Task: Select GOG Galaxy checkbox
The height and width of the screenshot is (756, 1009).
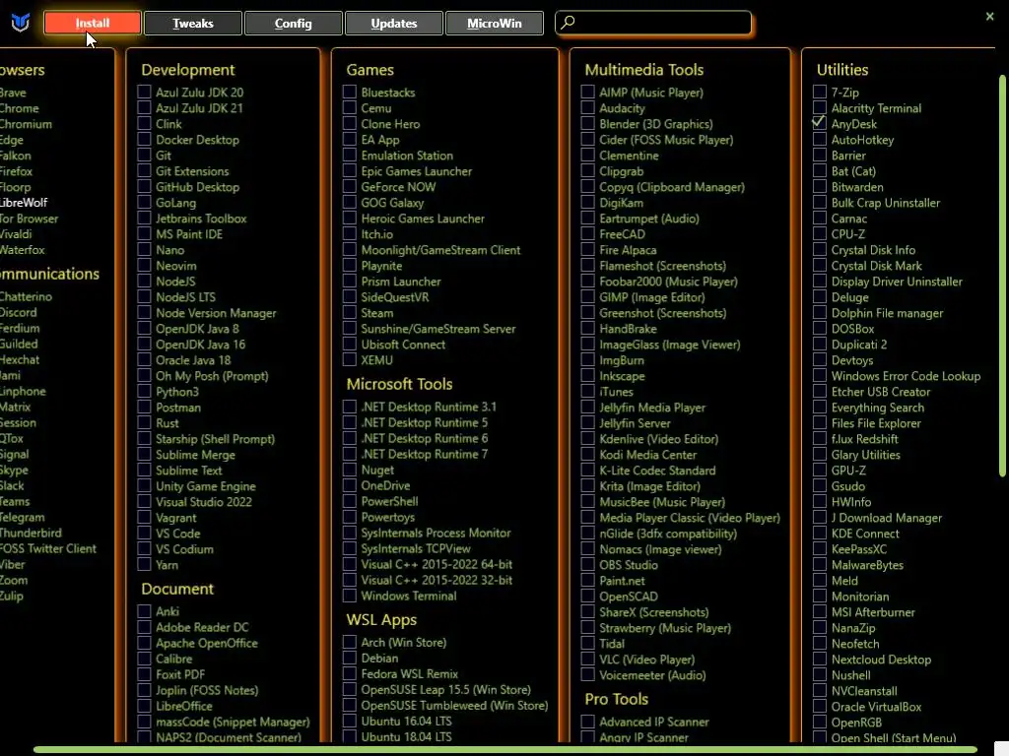Action: coord(350,203)
